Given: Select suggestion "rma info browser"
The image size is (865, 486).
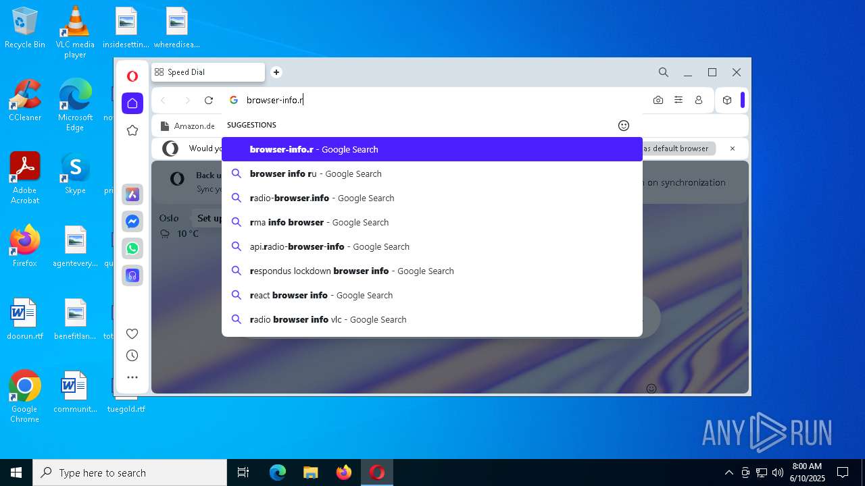Looking at the screenshot, I should pyautogui.click(x=432, y=222).
